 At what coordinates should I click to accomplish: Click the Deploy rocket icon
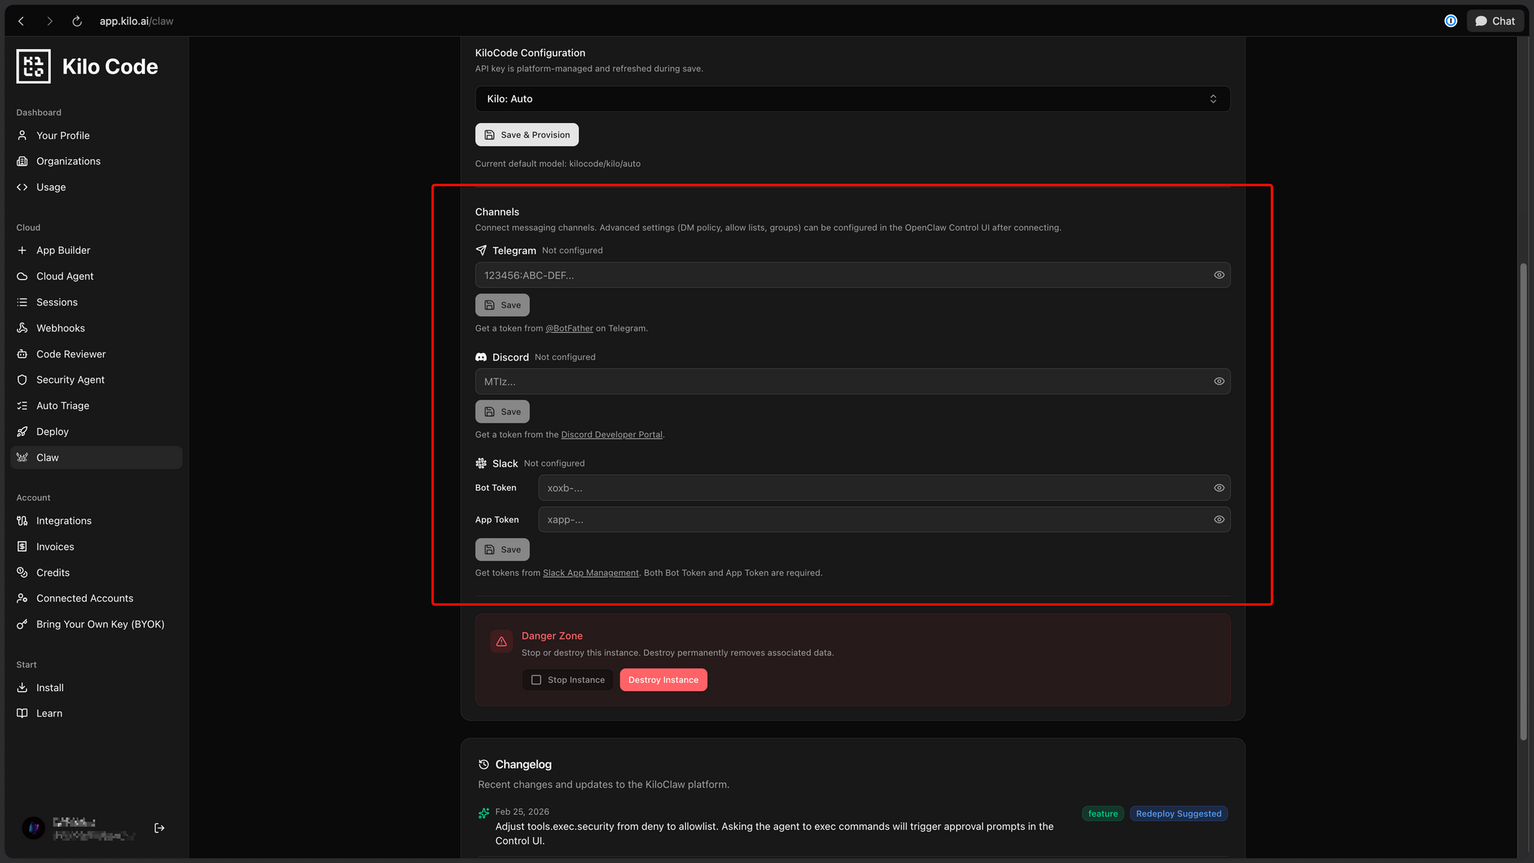[x=22, y=432]
